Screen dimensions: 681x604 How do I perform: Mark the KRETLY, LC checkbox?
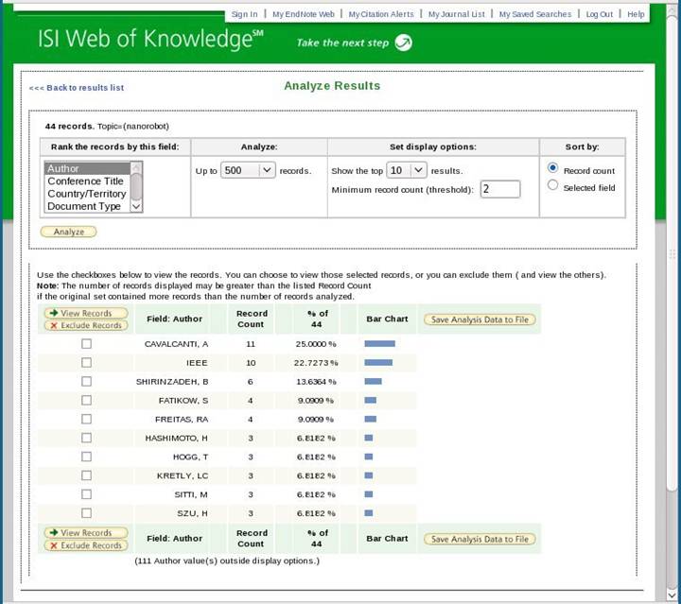coord(86,475)
